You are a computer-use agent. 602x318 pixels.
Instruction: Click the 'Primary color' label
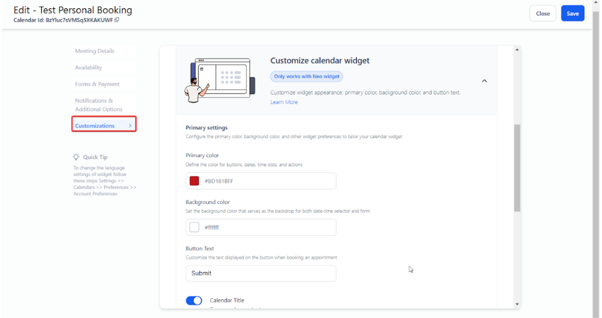(202, 156)
